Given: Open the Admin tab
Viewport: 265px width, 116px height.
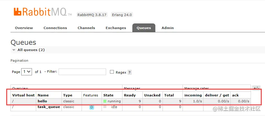Looking at the screenshot, I should [x=168, y=28].
